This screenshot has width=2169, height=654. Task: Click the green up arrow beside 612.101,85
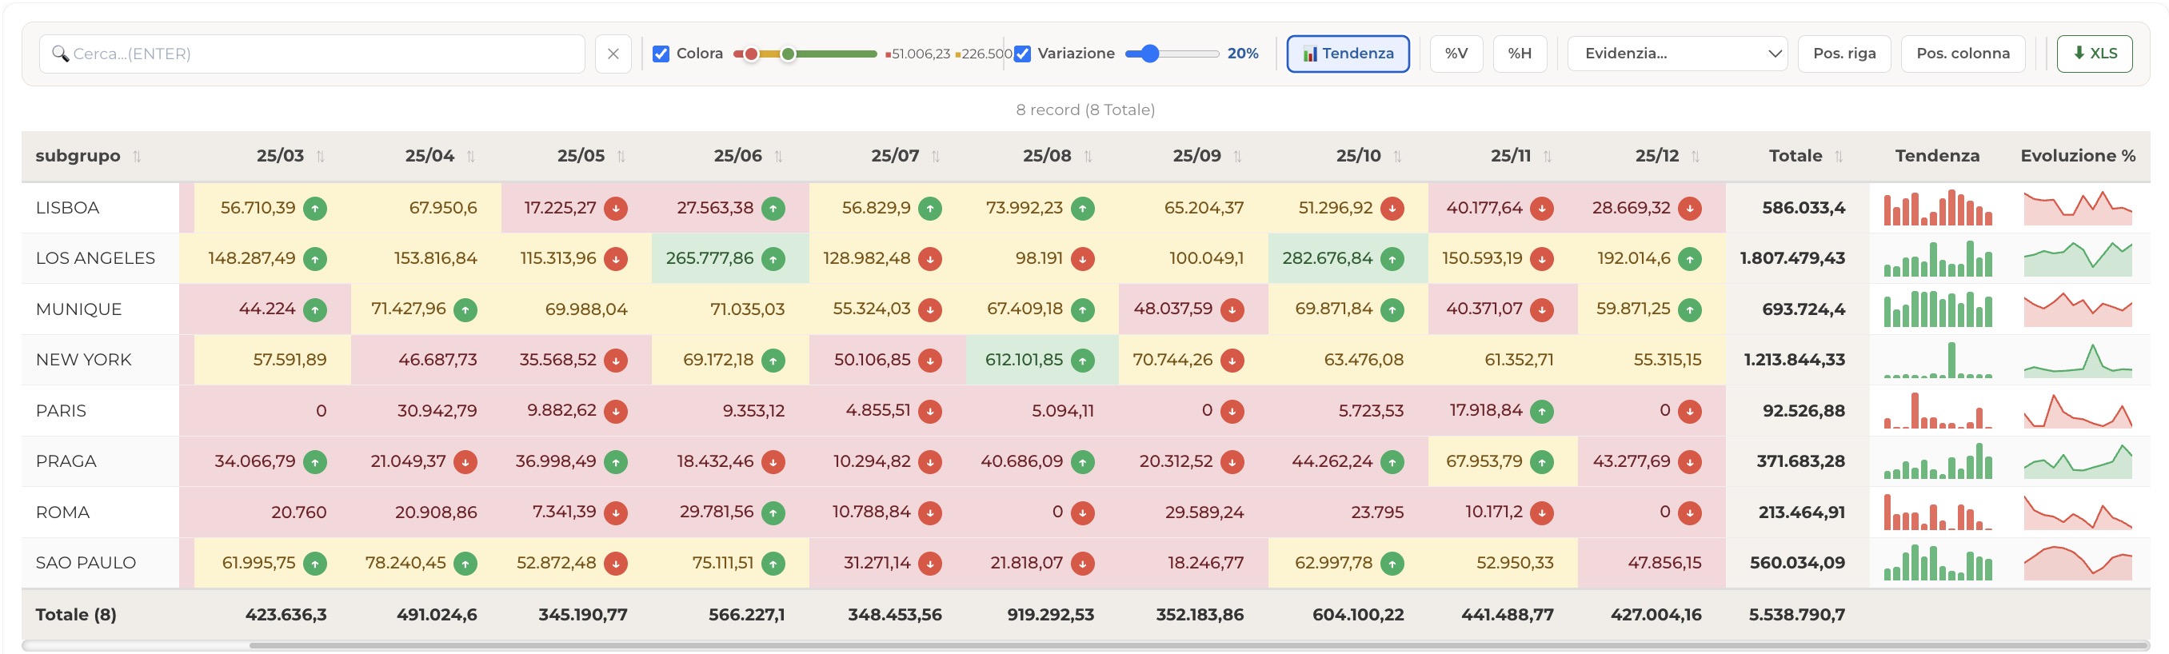click(x=1083, y=361)
